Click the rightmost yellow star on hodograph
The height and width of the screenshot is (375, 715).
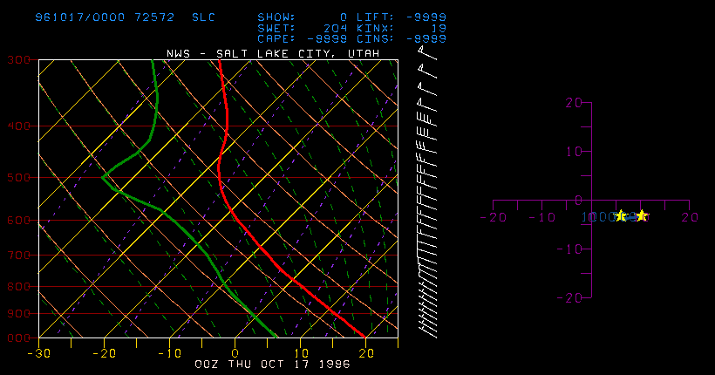tap(642, 215)
